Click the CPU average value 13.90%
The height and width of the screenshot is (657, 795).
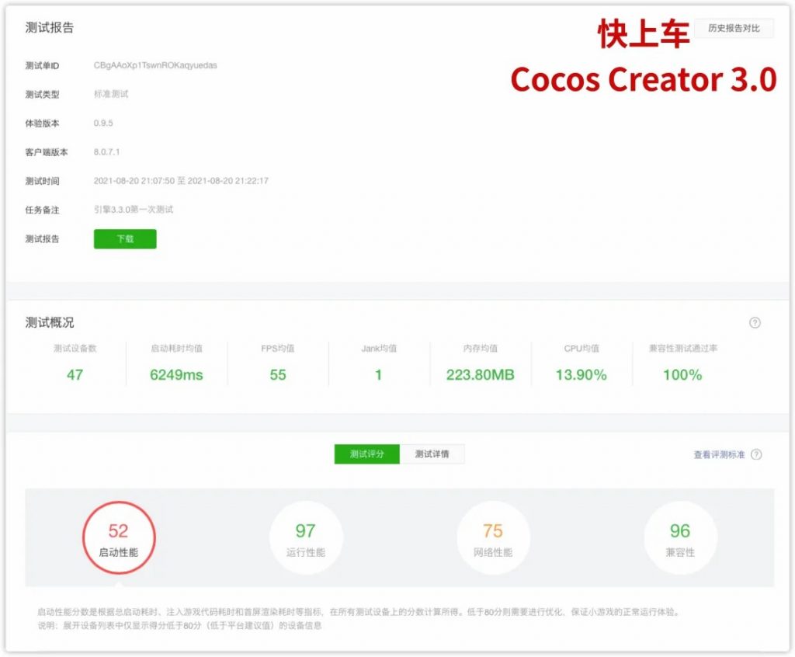coord(581,375)
